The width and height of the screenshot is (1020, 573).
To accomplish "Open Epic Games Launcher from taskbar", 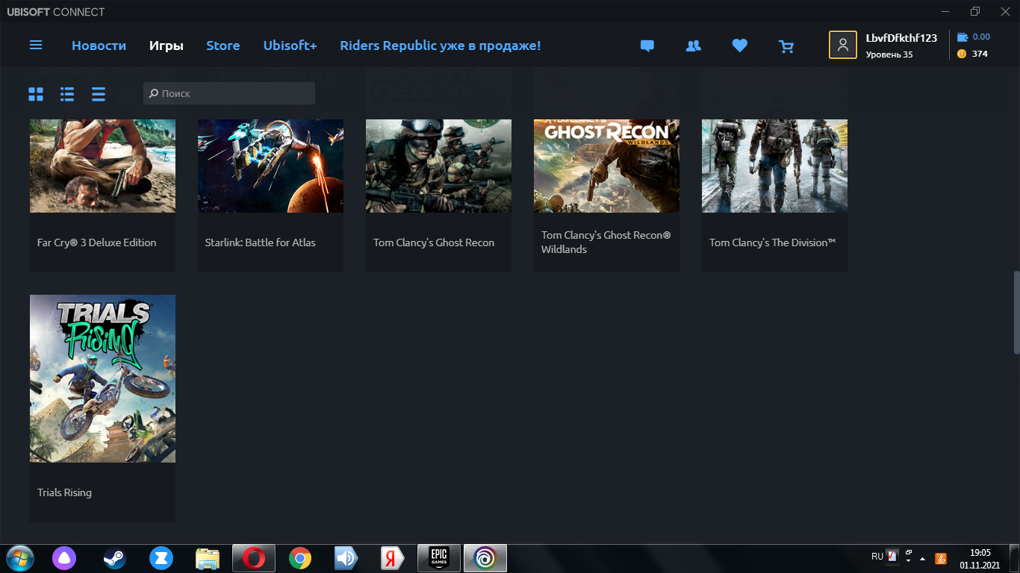I will [x=438, y=558].
